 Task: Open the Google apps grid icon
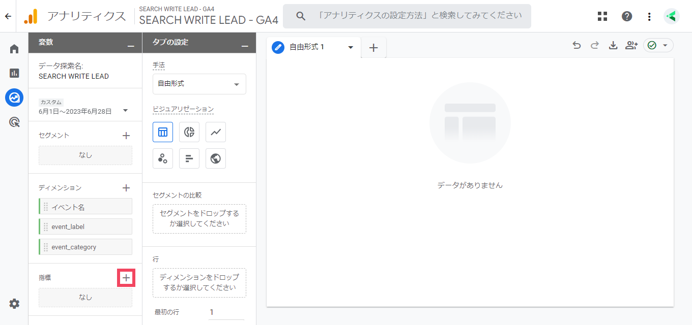(x=602, y=16)
